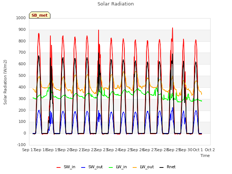
Task: Click the 500 y-axis tick label
Action: pyautogui.click(x=22, y=76)
